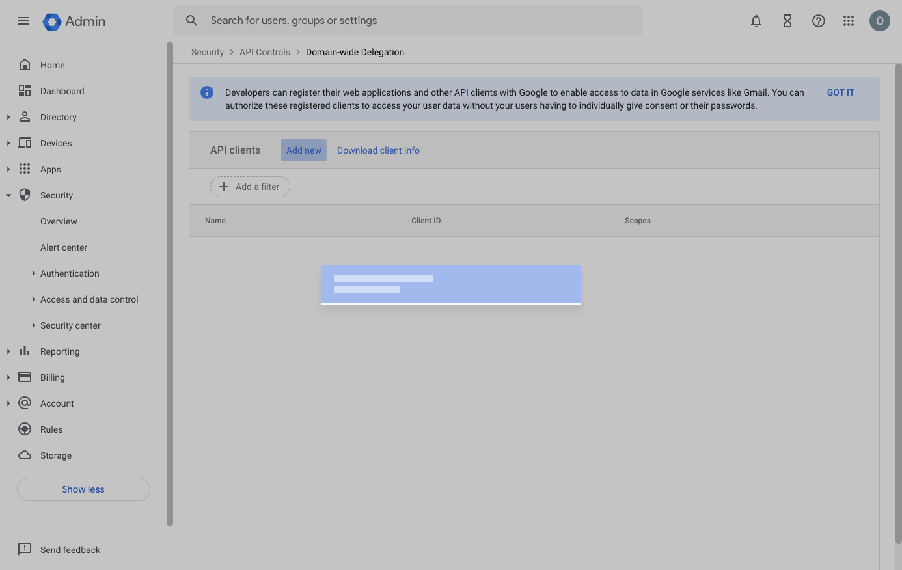Open the tasks hourglass icon
This screenshot has width=902, height=570.
coord(787,21)
